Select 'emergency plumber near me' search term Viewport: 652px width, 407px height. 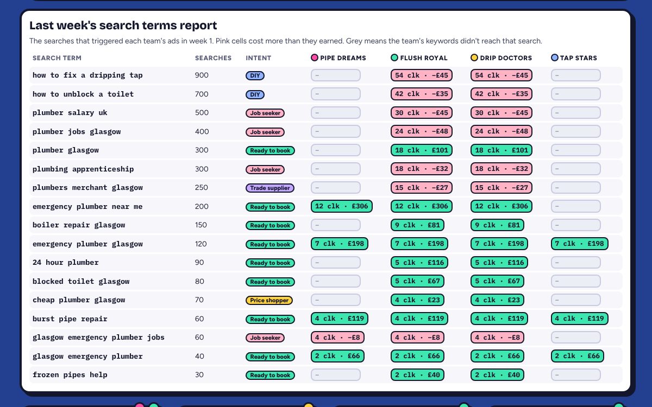point(87,206)
